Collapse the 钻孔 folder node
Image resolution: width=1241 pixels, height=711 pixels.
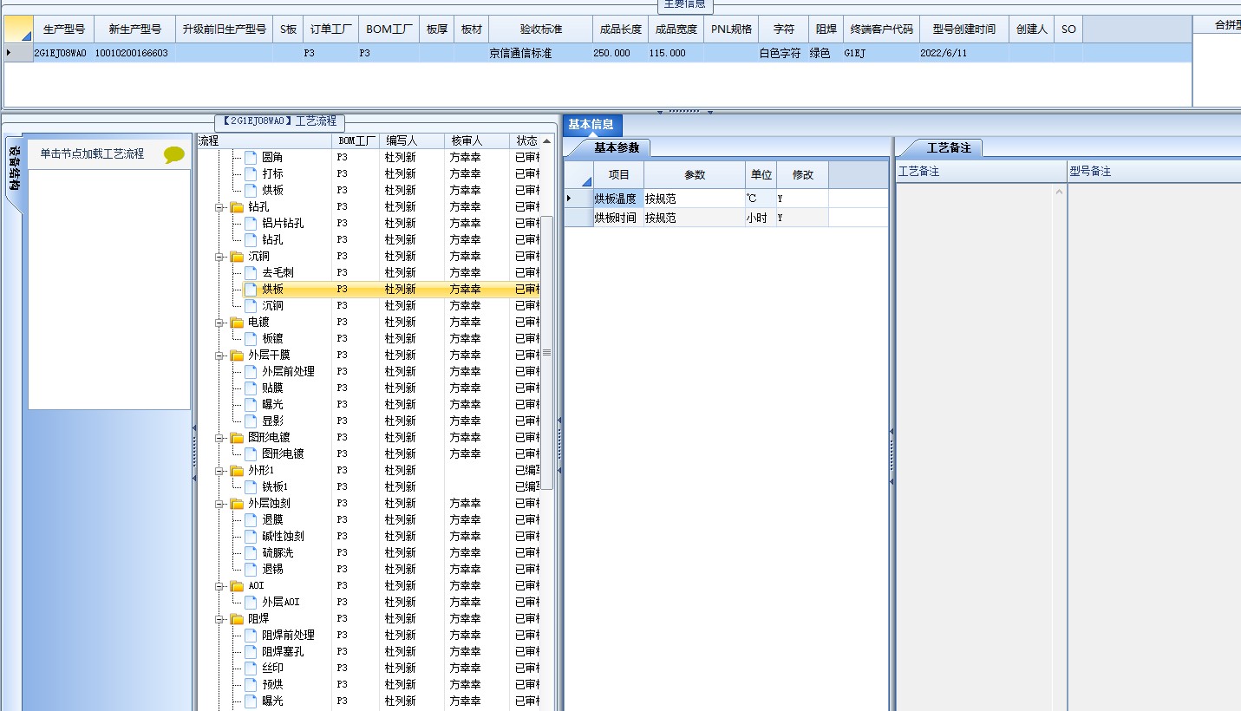(x=220, y=207)
